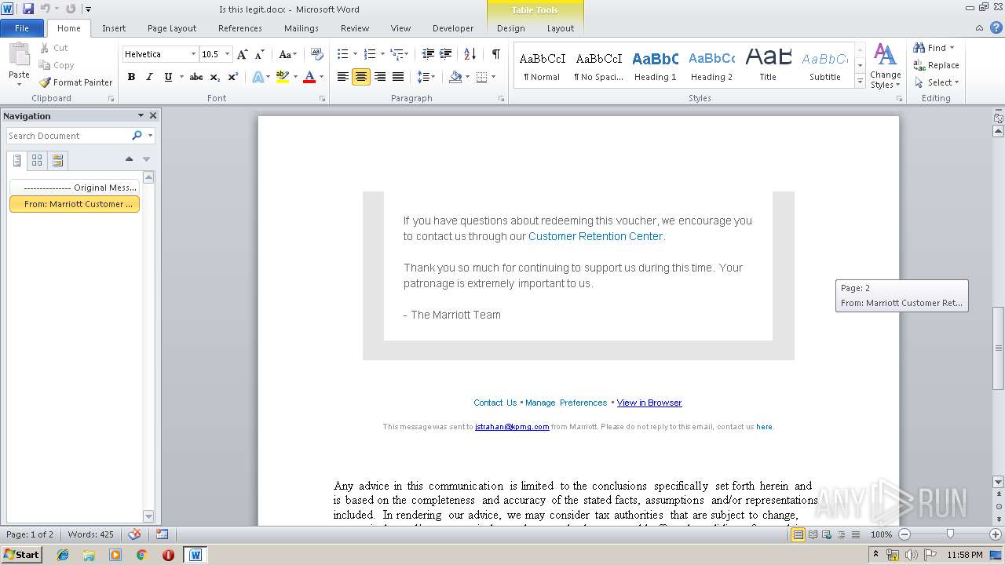Select Justify alignment
Viewport: 1005px width, 565px height.
click(398, 77)
